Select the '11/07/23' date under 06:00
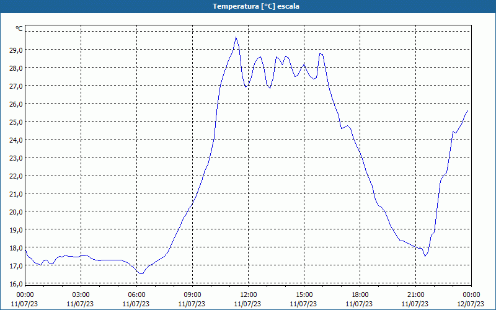Image resolution: width=496 pixels, height=310 pixels. tap(136, 304)
